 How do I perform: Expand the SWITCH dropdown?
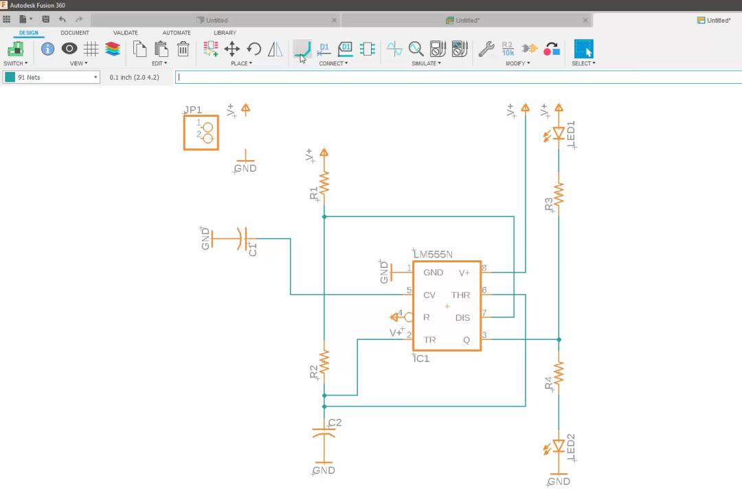16,63
